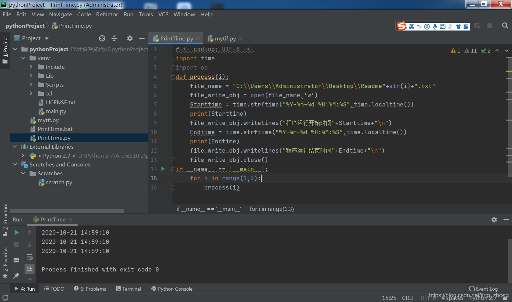The width and height of the screenshot is (512, 302).
Task: Click the restore layout icon in Run toolbar
Action: coord(16,260)
